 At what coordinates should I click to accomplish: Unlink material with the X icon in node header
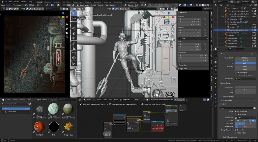[184, 99]
